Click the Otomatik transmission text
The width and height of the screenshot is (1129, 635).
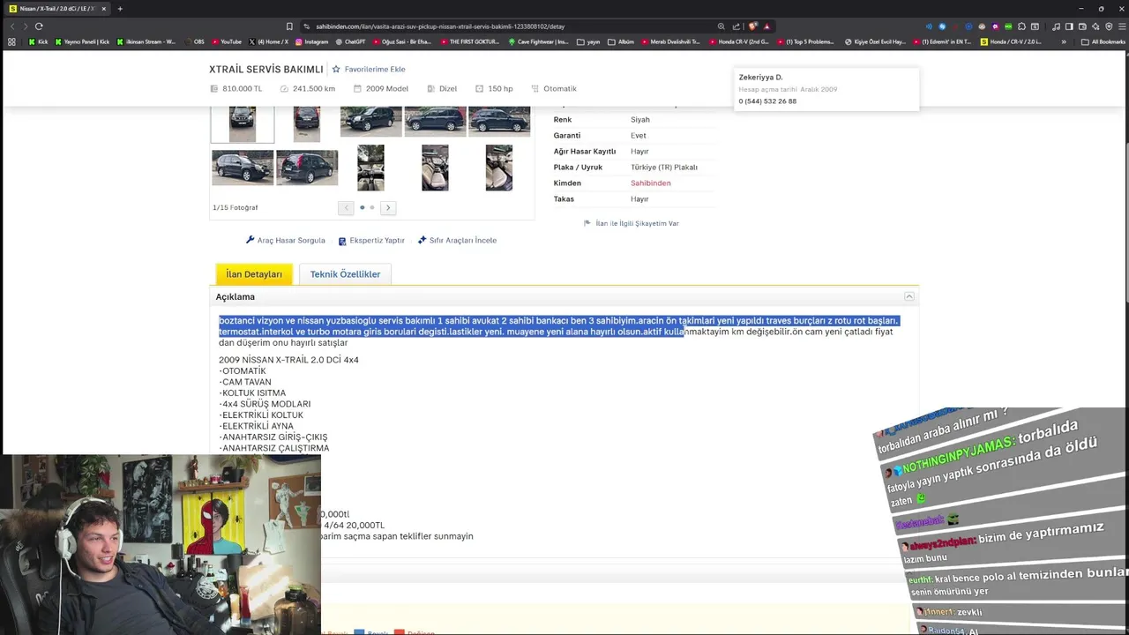[x=560, y=88]
